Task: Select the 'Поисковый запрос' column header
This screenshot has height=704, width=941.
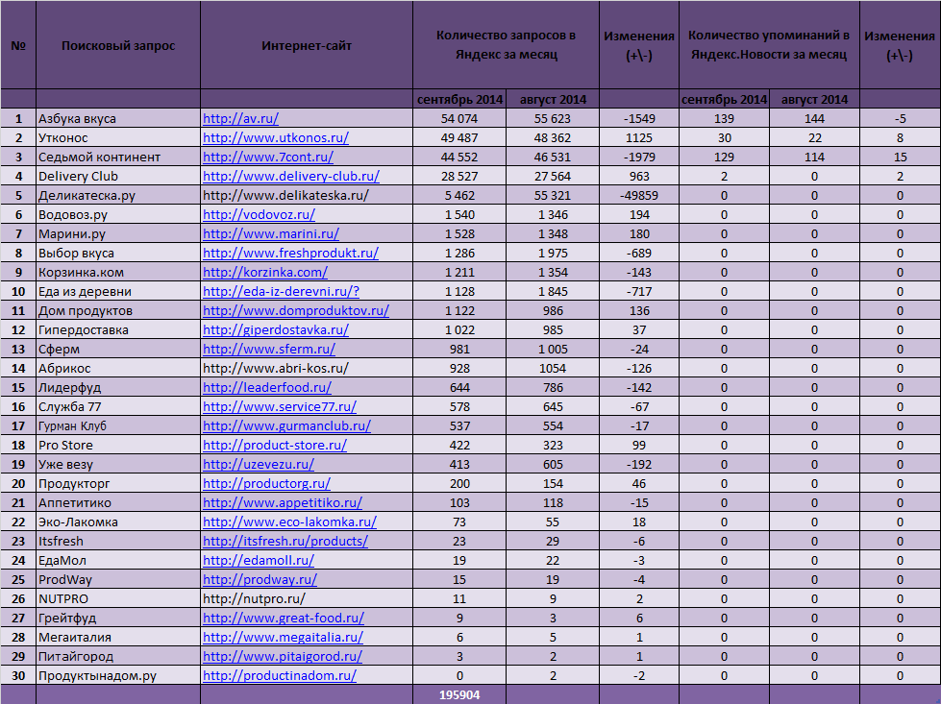Action: coord(118,45)
